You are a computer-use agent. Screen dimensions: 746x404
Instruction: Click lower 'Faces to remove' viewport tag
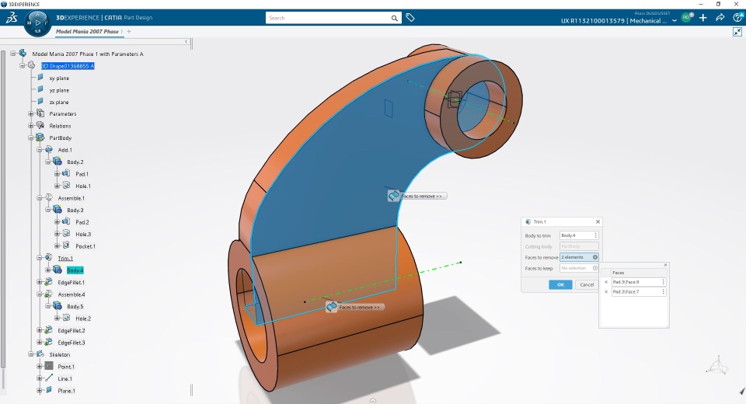coord(355,307)
